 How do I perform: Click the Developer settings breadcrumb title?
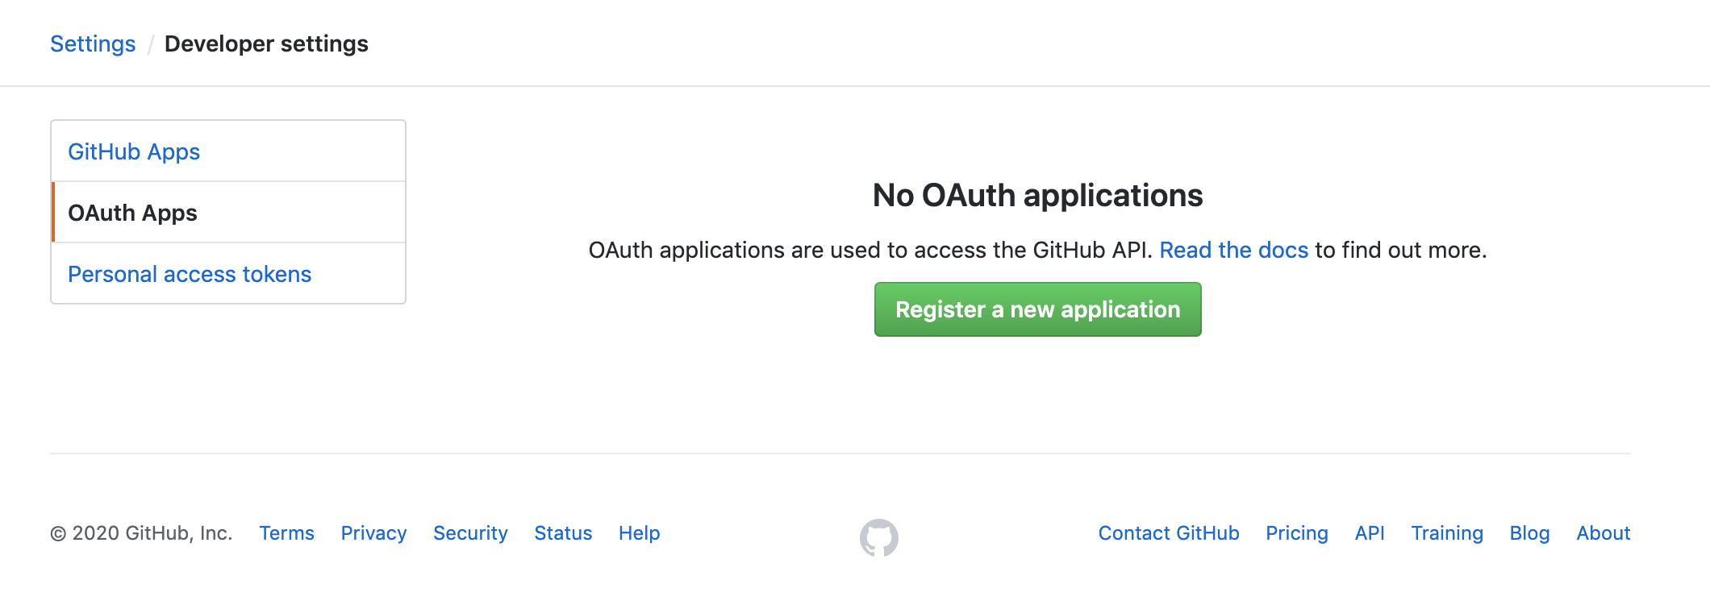click(x=266, y=43)
